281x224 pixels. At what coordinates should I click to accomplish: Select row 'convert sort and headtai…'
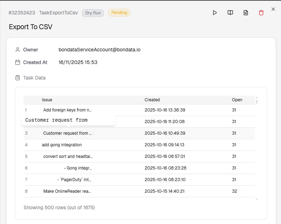point(68,156)
